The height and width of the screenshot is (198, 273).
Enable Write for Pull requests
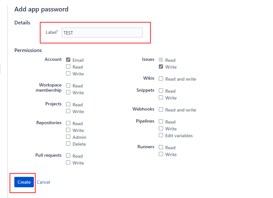(68, 163)
